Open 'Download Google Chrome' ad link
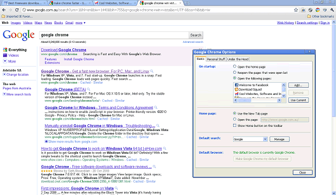Image resolution: width=336 pixels, height=195 pixels. click(64, 50)
